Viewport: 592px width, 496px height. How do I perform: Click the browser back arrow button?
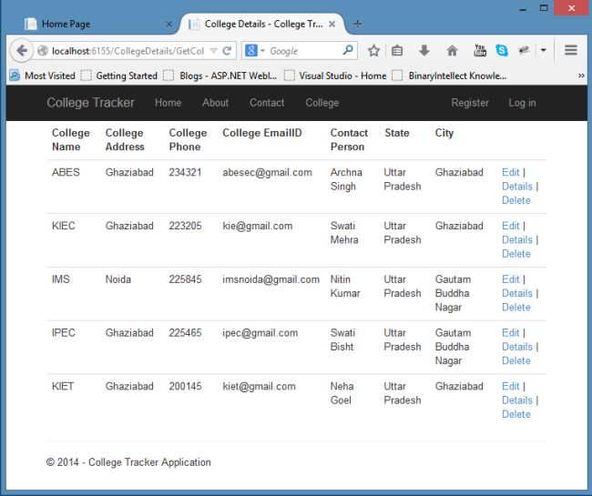(x=22, y=51)
